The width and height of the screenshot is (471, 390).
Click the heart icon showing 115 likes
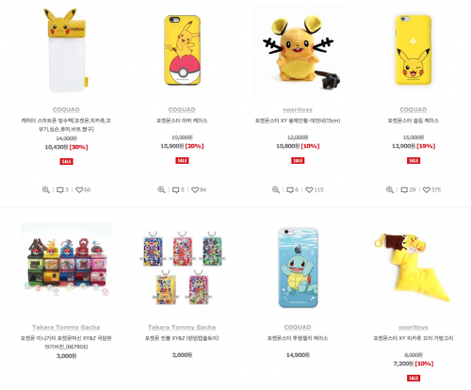tap(309, 190)
